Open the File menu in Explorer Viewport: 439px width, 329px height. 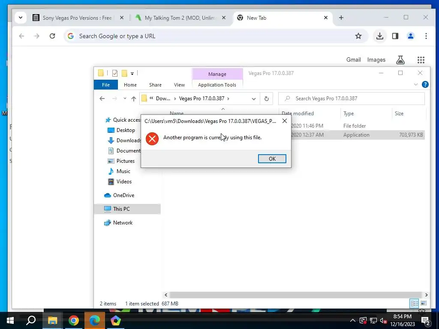coord(106,85)
